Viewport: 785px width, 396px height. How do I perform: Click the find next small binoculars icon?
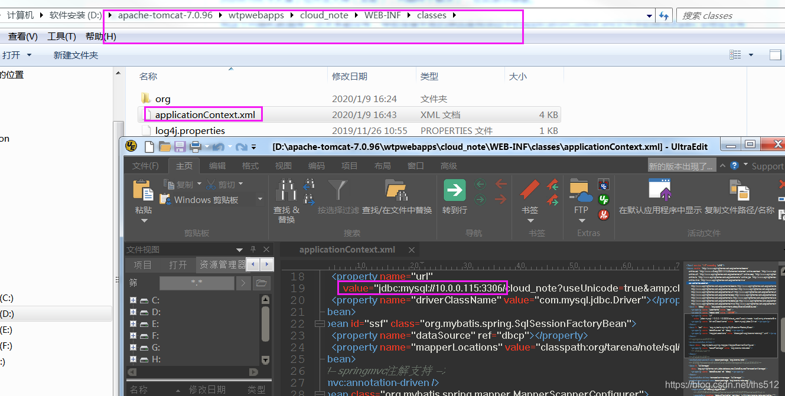pyautogui.click(x=308, y=200)
